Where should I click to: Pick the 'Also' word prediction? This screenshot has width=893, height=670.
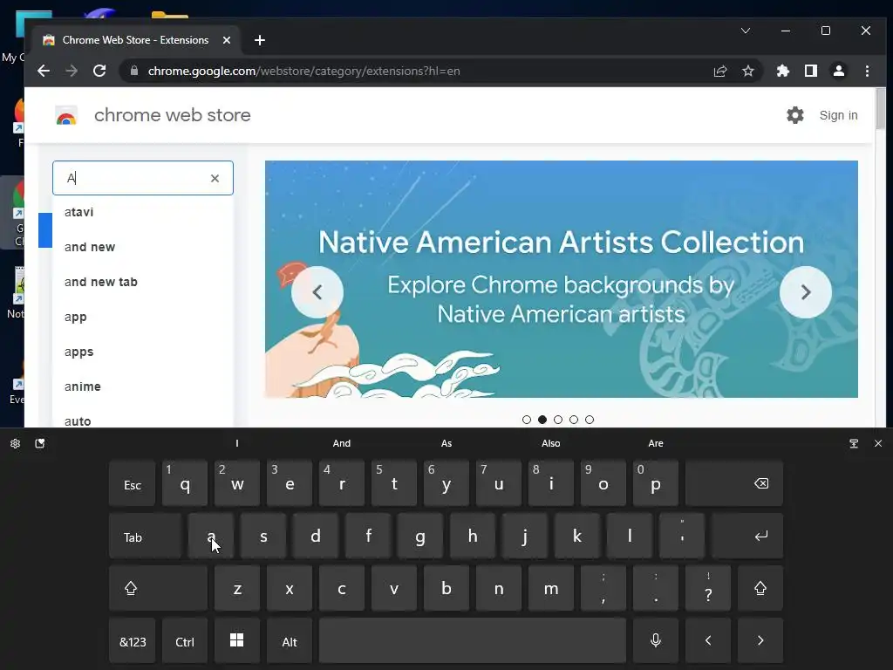pos(551,443)
